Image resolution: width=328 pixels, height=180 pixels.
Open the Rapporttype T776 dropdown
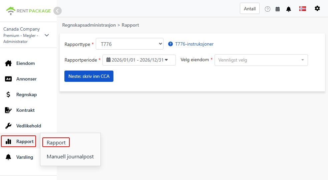click(x=129, y=44)
